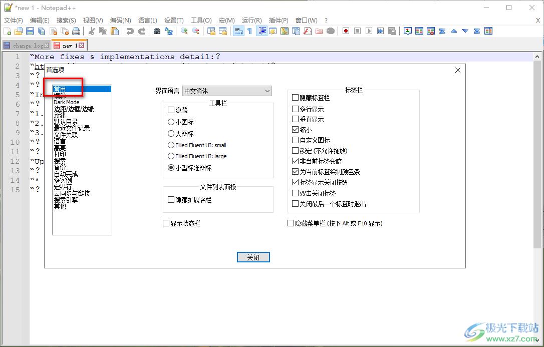Open a file using the folder icon

point(19,31)
